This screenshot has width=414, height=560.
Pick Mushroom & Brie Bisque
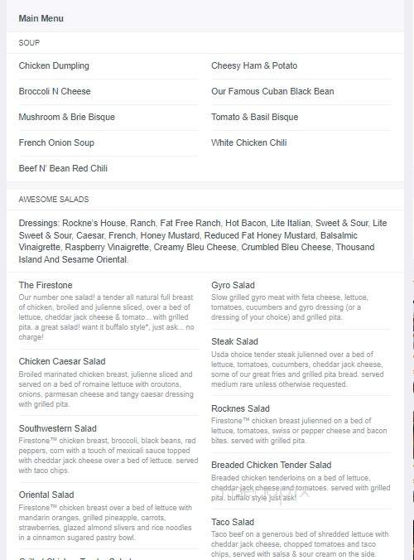(x=67, y=117)
